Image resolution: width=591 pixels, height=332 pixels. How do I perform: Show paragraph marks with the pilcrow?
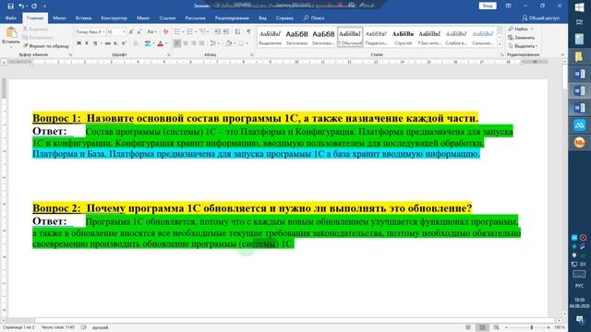coord(248,32)
